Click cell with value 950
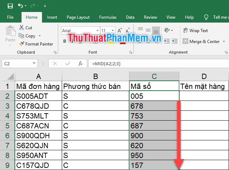 click(154, 155)
